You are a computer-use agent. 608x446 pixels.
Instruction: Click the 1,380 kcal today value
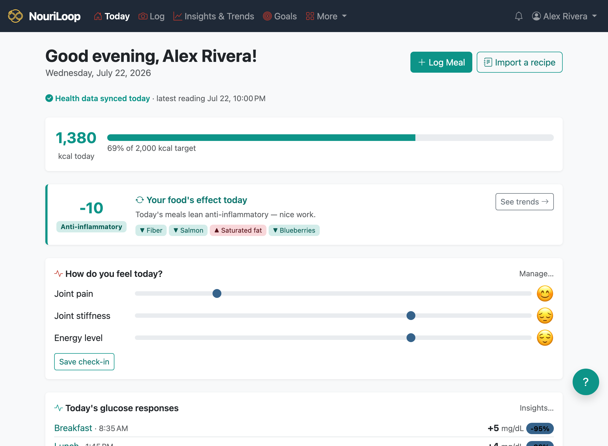76,138
